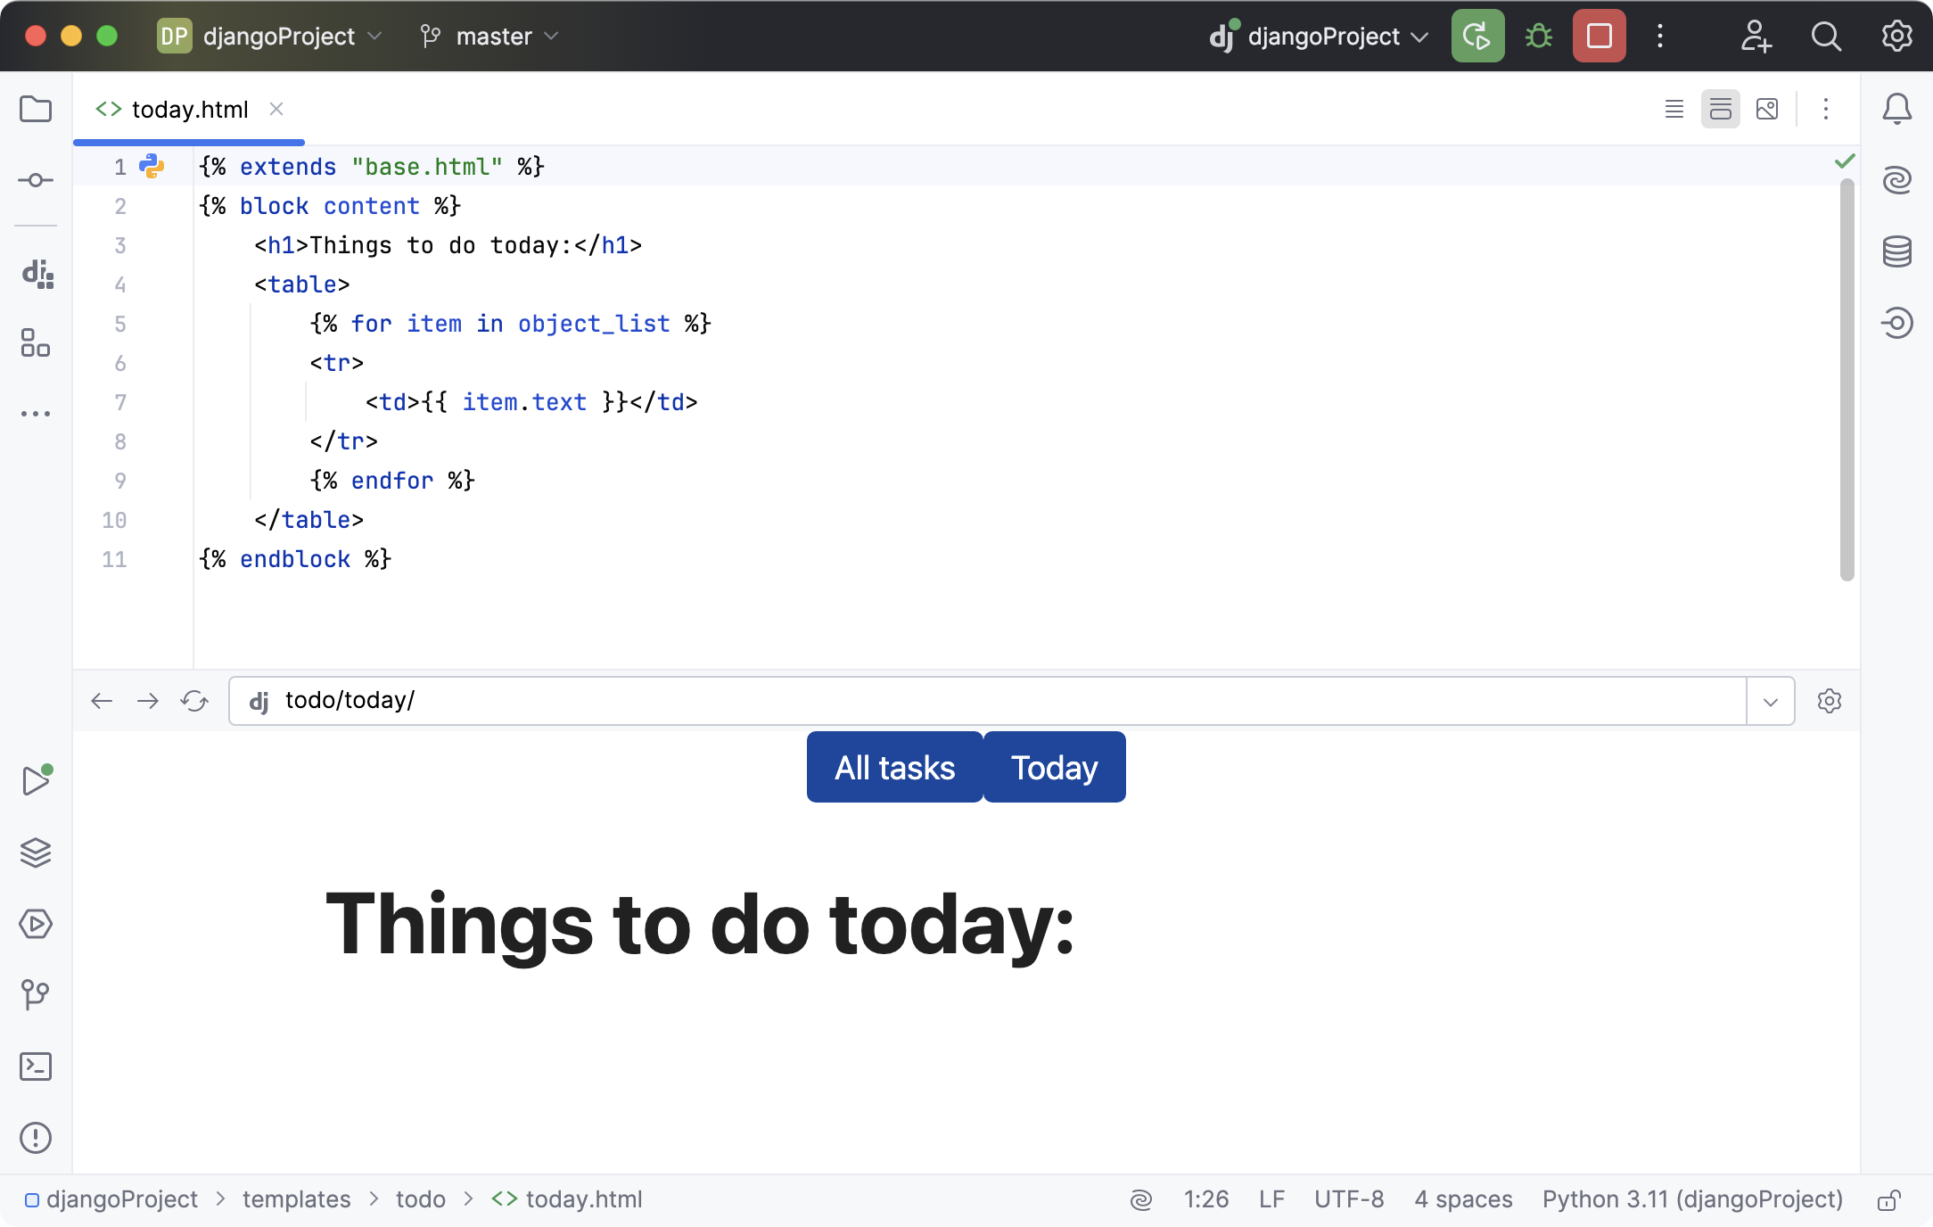Open the djangoProject run configuration dropdown
The width and height of the screenshot is (1933, 1227).
pos(1318,37)
